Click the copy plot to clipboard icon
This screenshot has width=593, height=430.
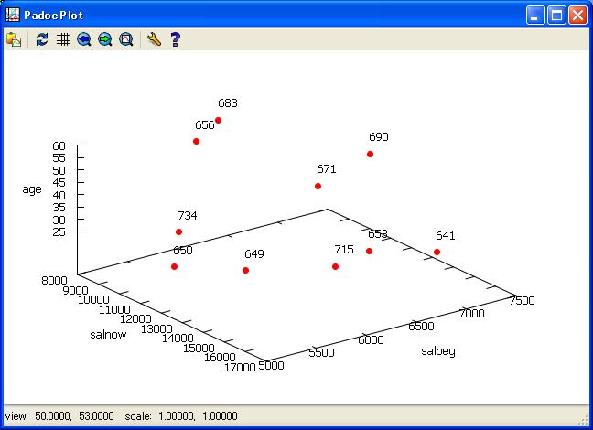click(x=14, y=39)
